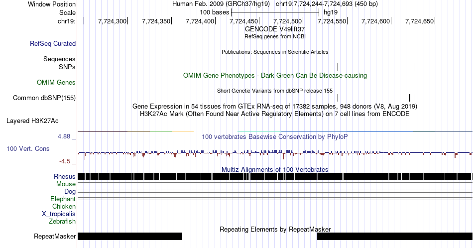Open Gene Expression in 54 tissues GTEx title
This screenshot has height=248, width=473.
click(275, 106)
